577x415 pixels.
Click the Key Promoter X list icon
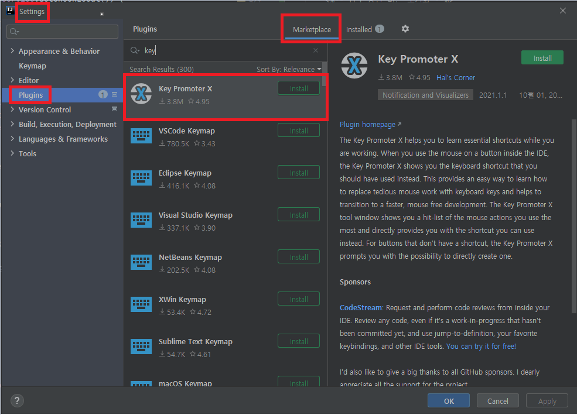pos(141,94)
